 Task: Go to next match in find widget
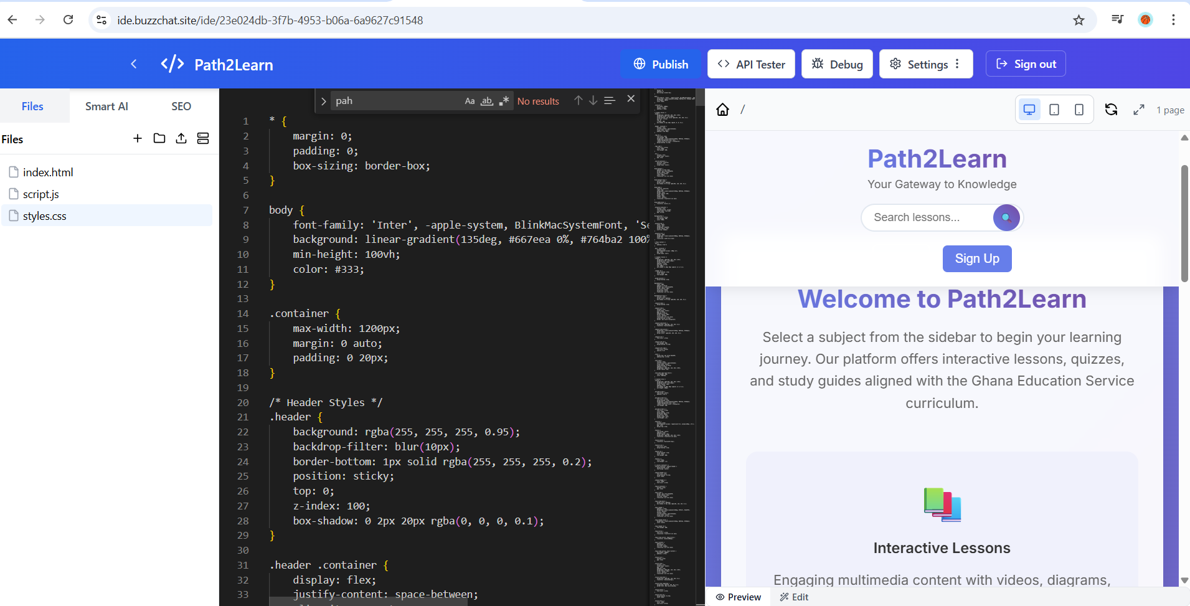593,100
